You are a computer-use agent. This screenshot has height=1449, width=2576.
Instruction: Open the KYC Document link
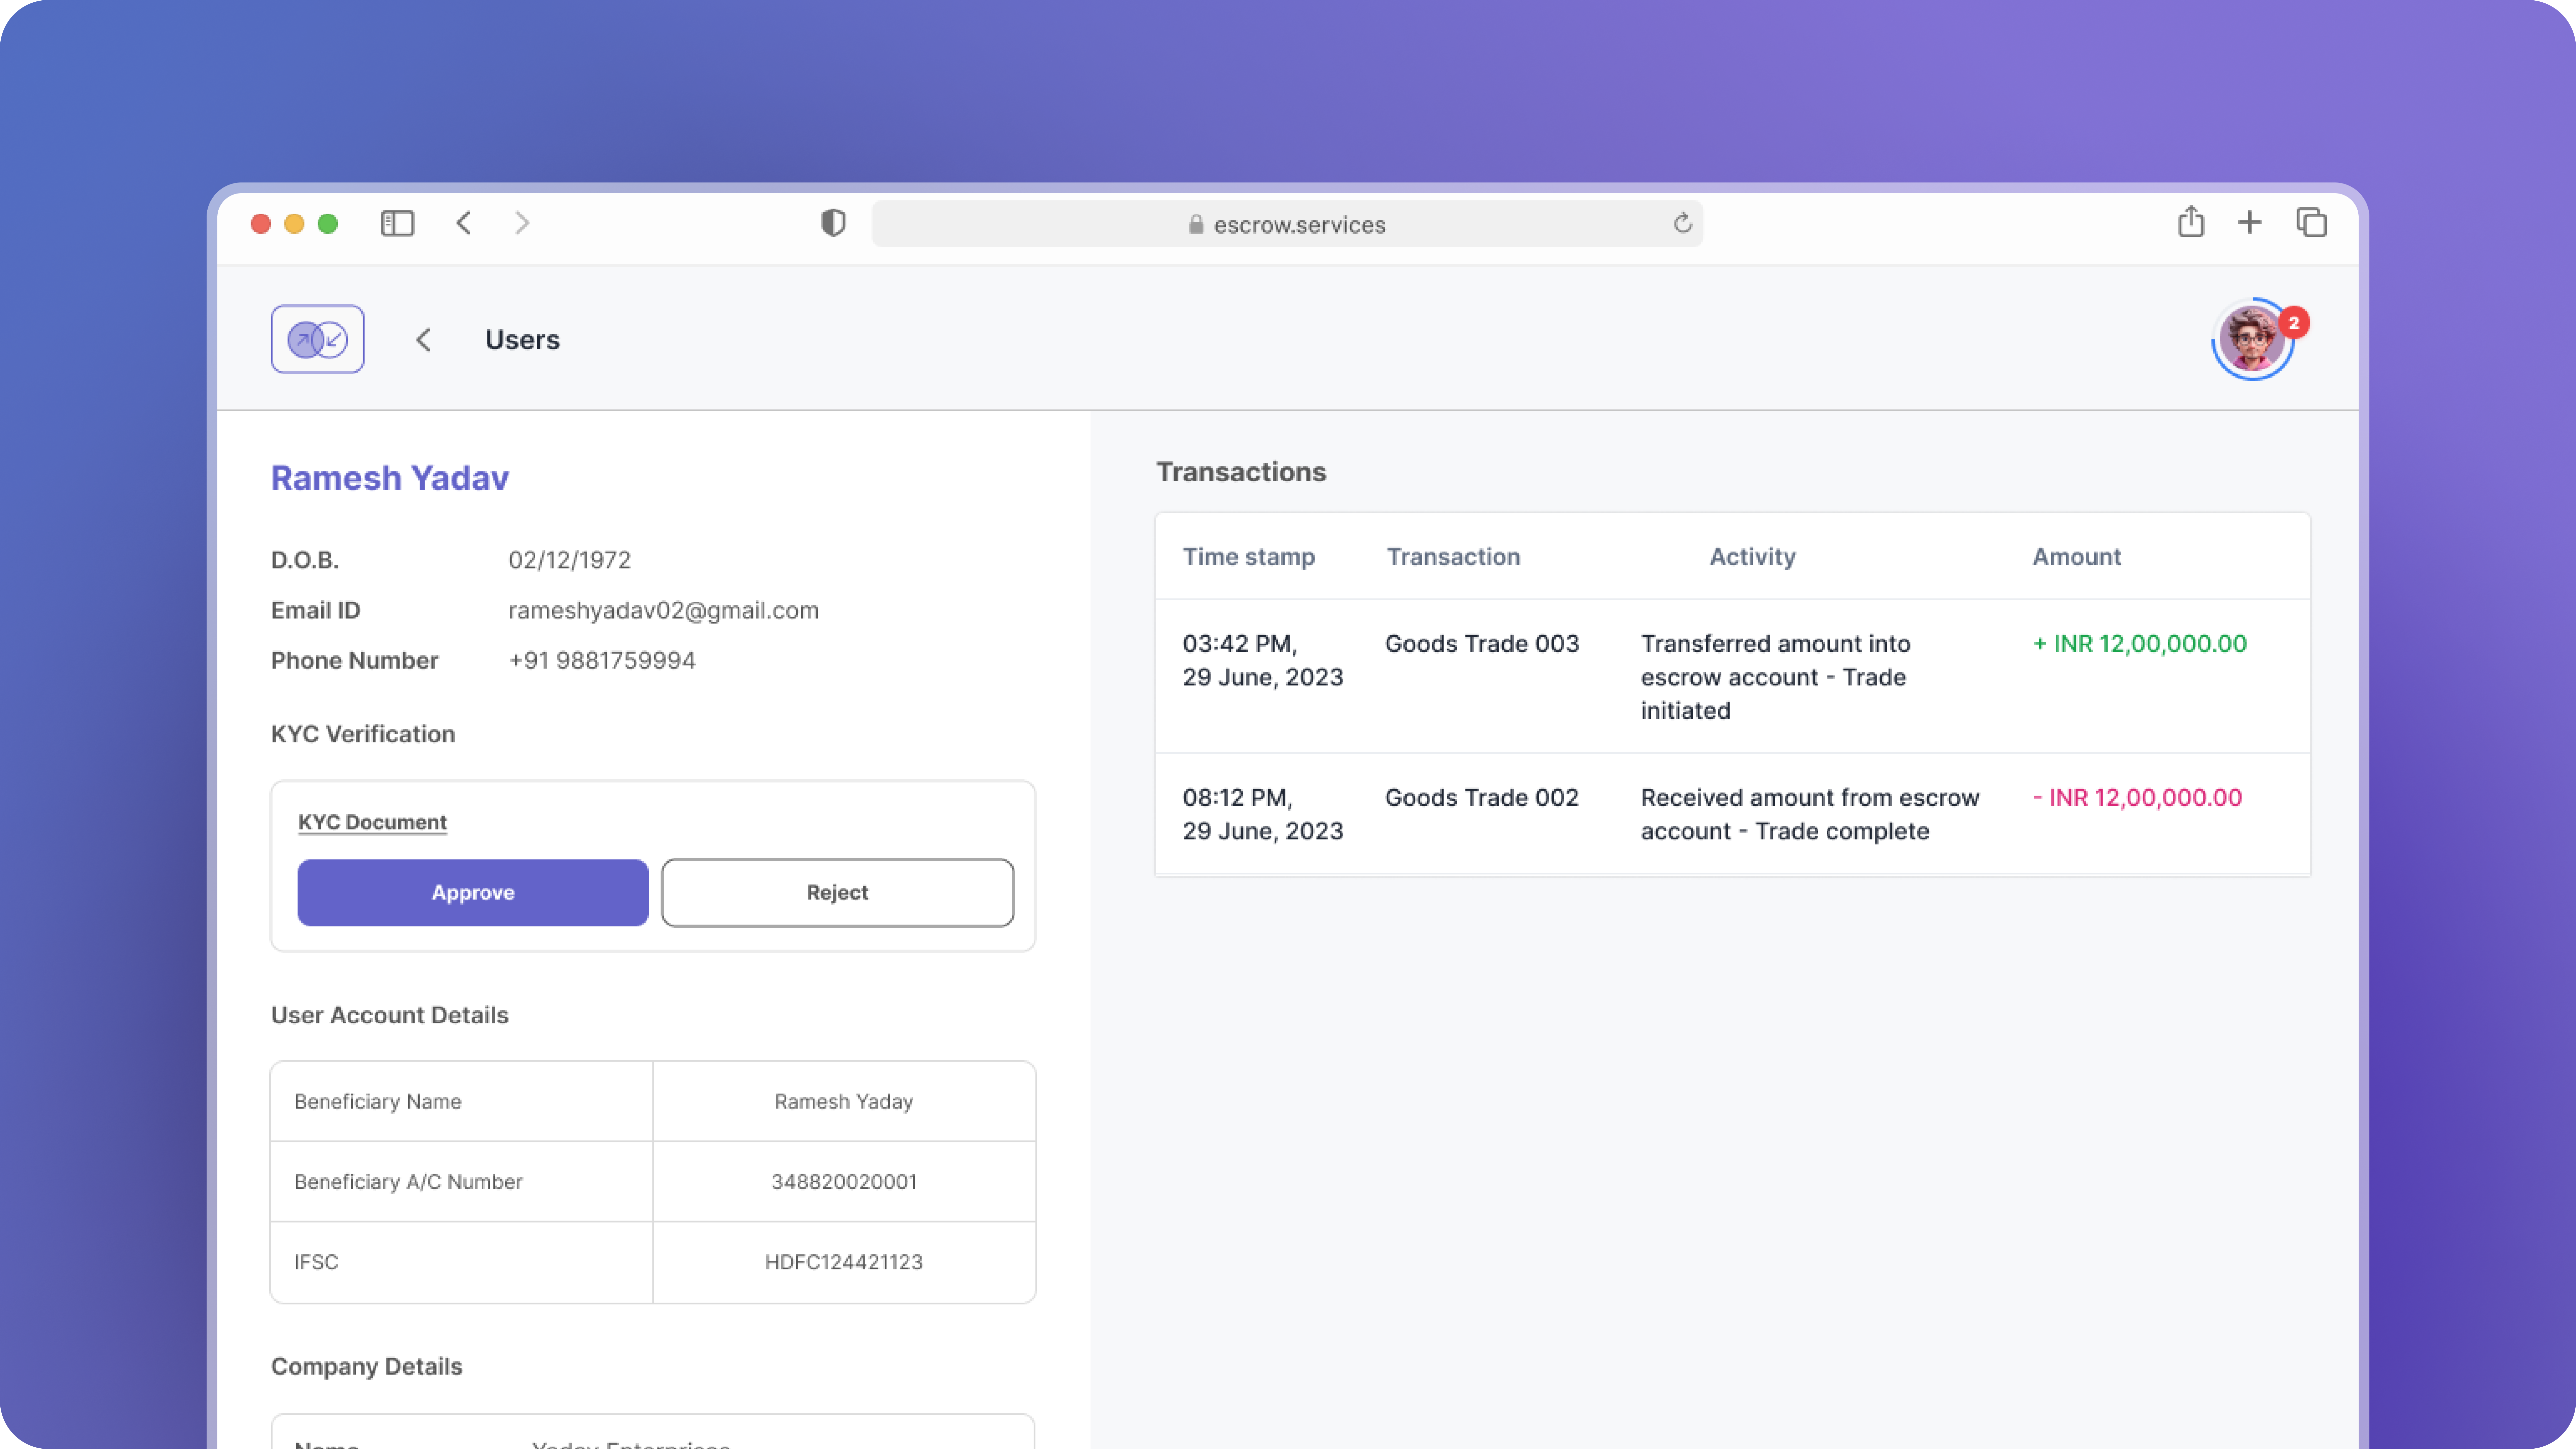coord(372,822)
